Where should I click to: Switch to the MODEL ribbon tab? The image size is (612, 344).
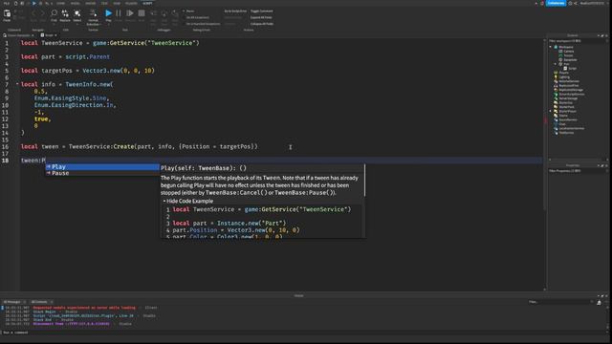coord(75,3)
